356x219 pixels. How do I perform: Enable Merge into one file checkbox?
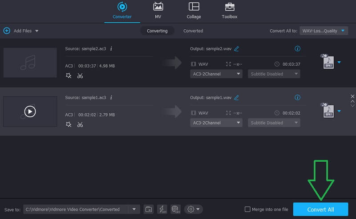(247, 209)
